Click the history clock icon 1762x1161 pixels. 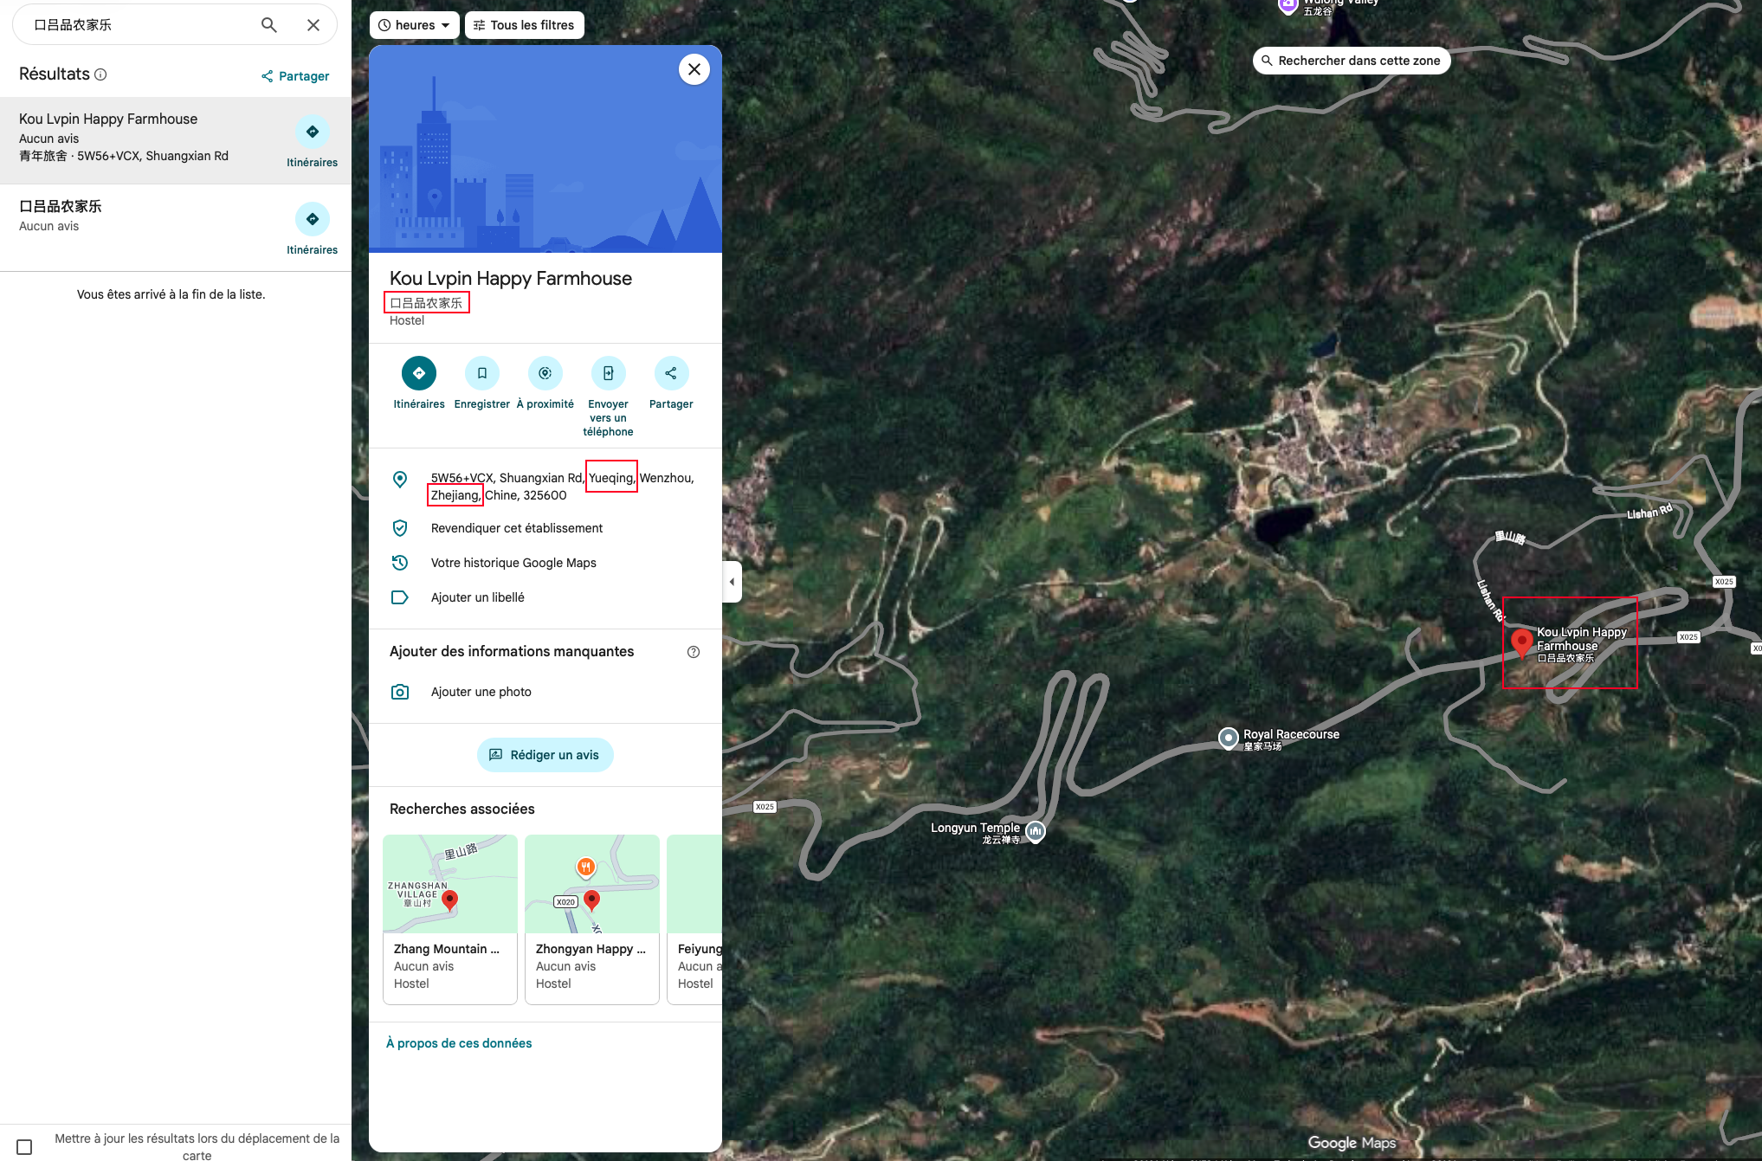click(400, 563)
